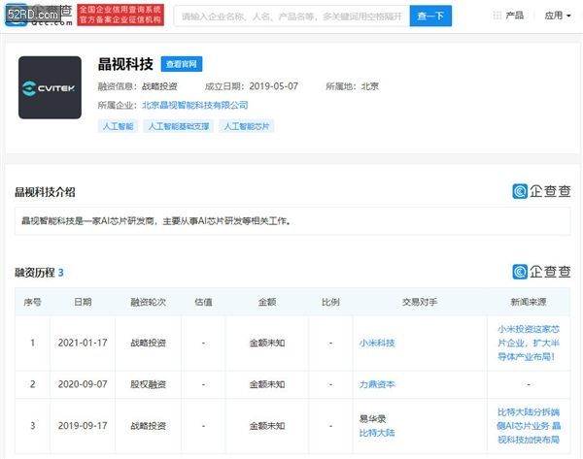Select the 人工智能基础支撑 tag
The height and width of the screenshot is (459, 583).
(x=179, y=126)
